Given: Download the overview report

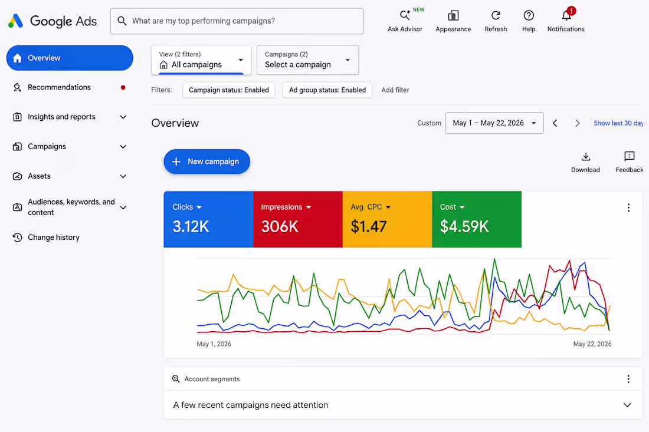Looking at the screenshot, I should pos(585,162).
